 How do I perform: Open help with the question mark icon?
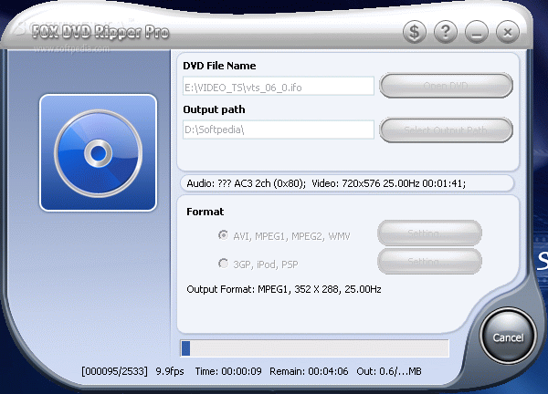click(446, 32)
